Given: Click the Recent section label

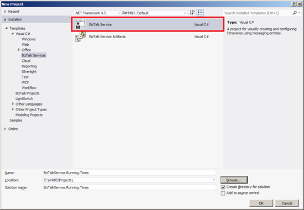Looking at the screenshot, I should [x=14, y=12].
